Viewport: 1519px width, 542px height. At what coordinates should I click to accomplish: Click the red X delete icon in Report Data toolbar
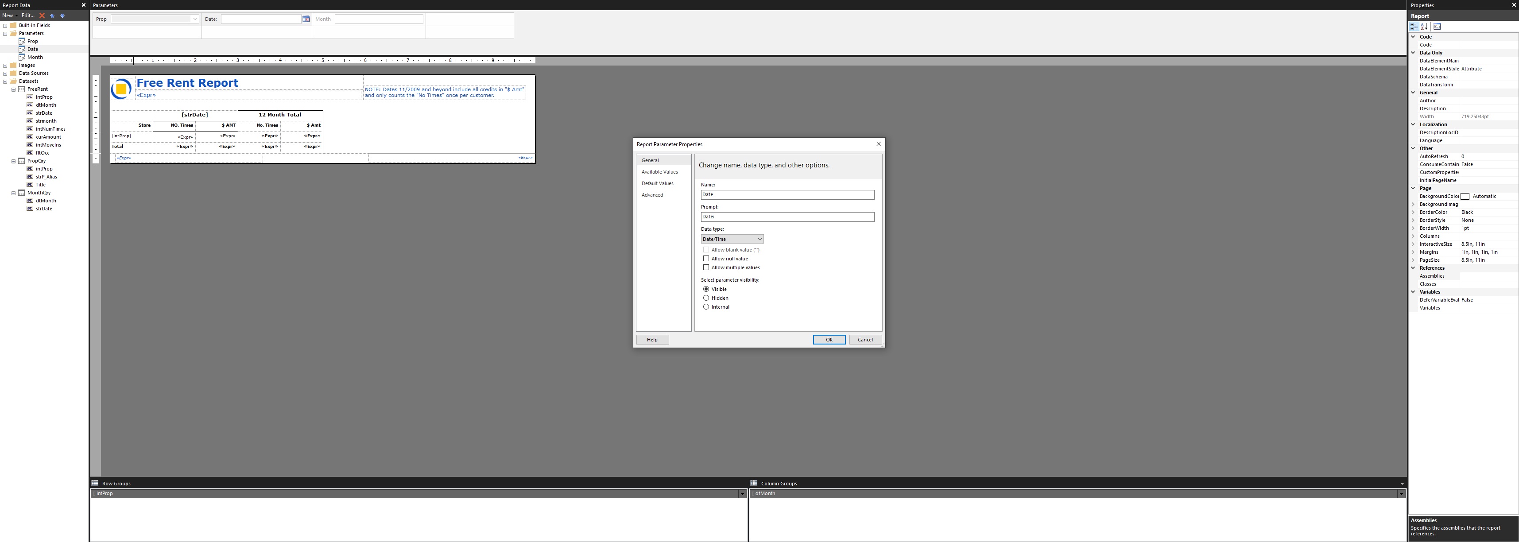pyautogui.click(x=41, y=16)
